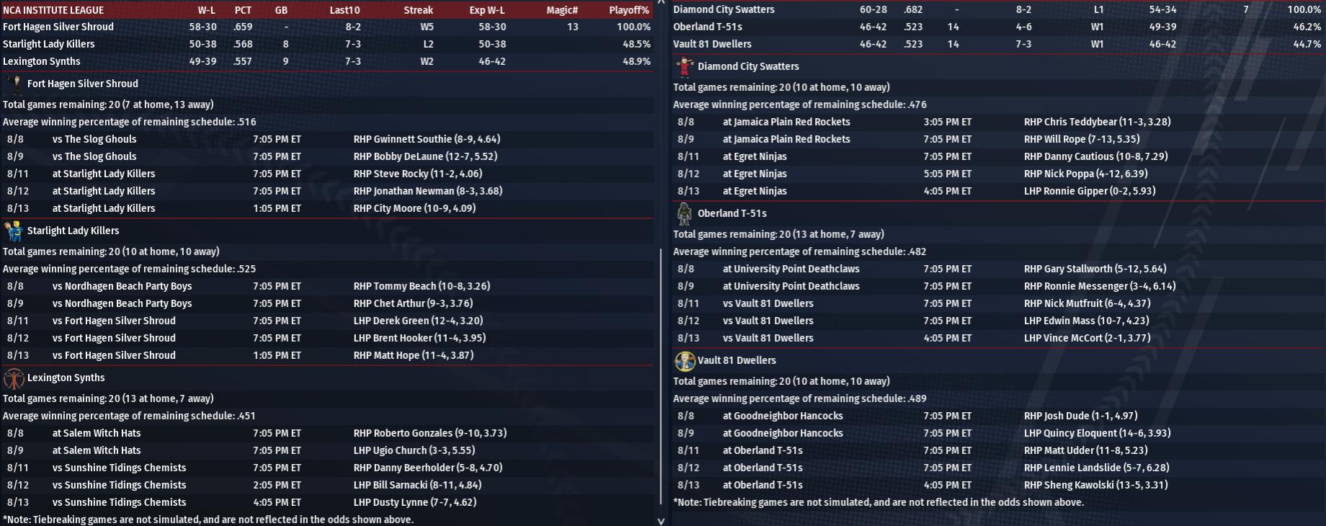This screenshot has width=1326, height=526.
Task: Open pitcher LHP Derek Green's profile
Action: click(x=418, y=321)
